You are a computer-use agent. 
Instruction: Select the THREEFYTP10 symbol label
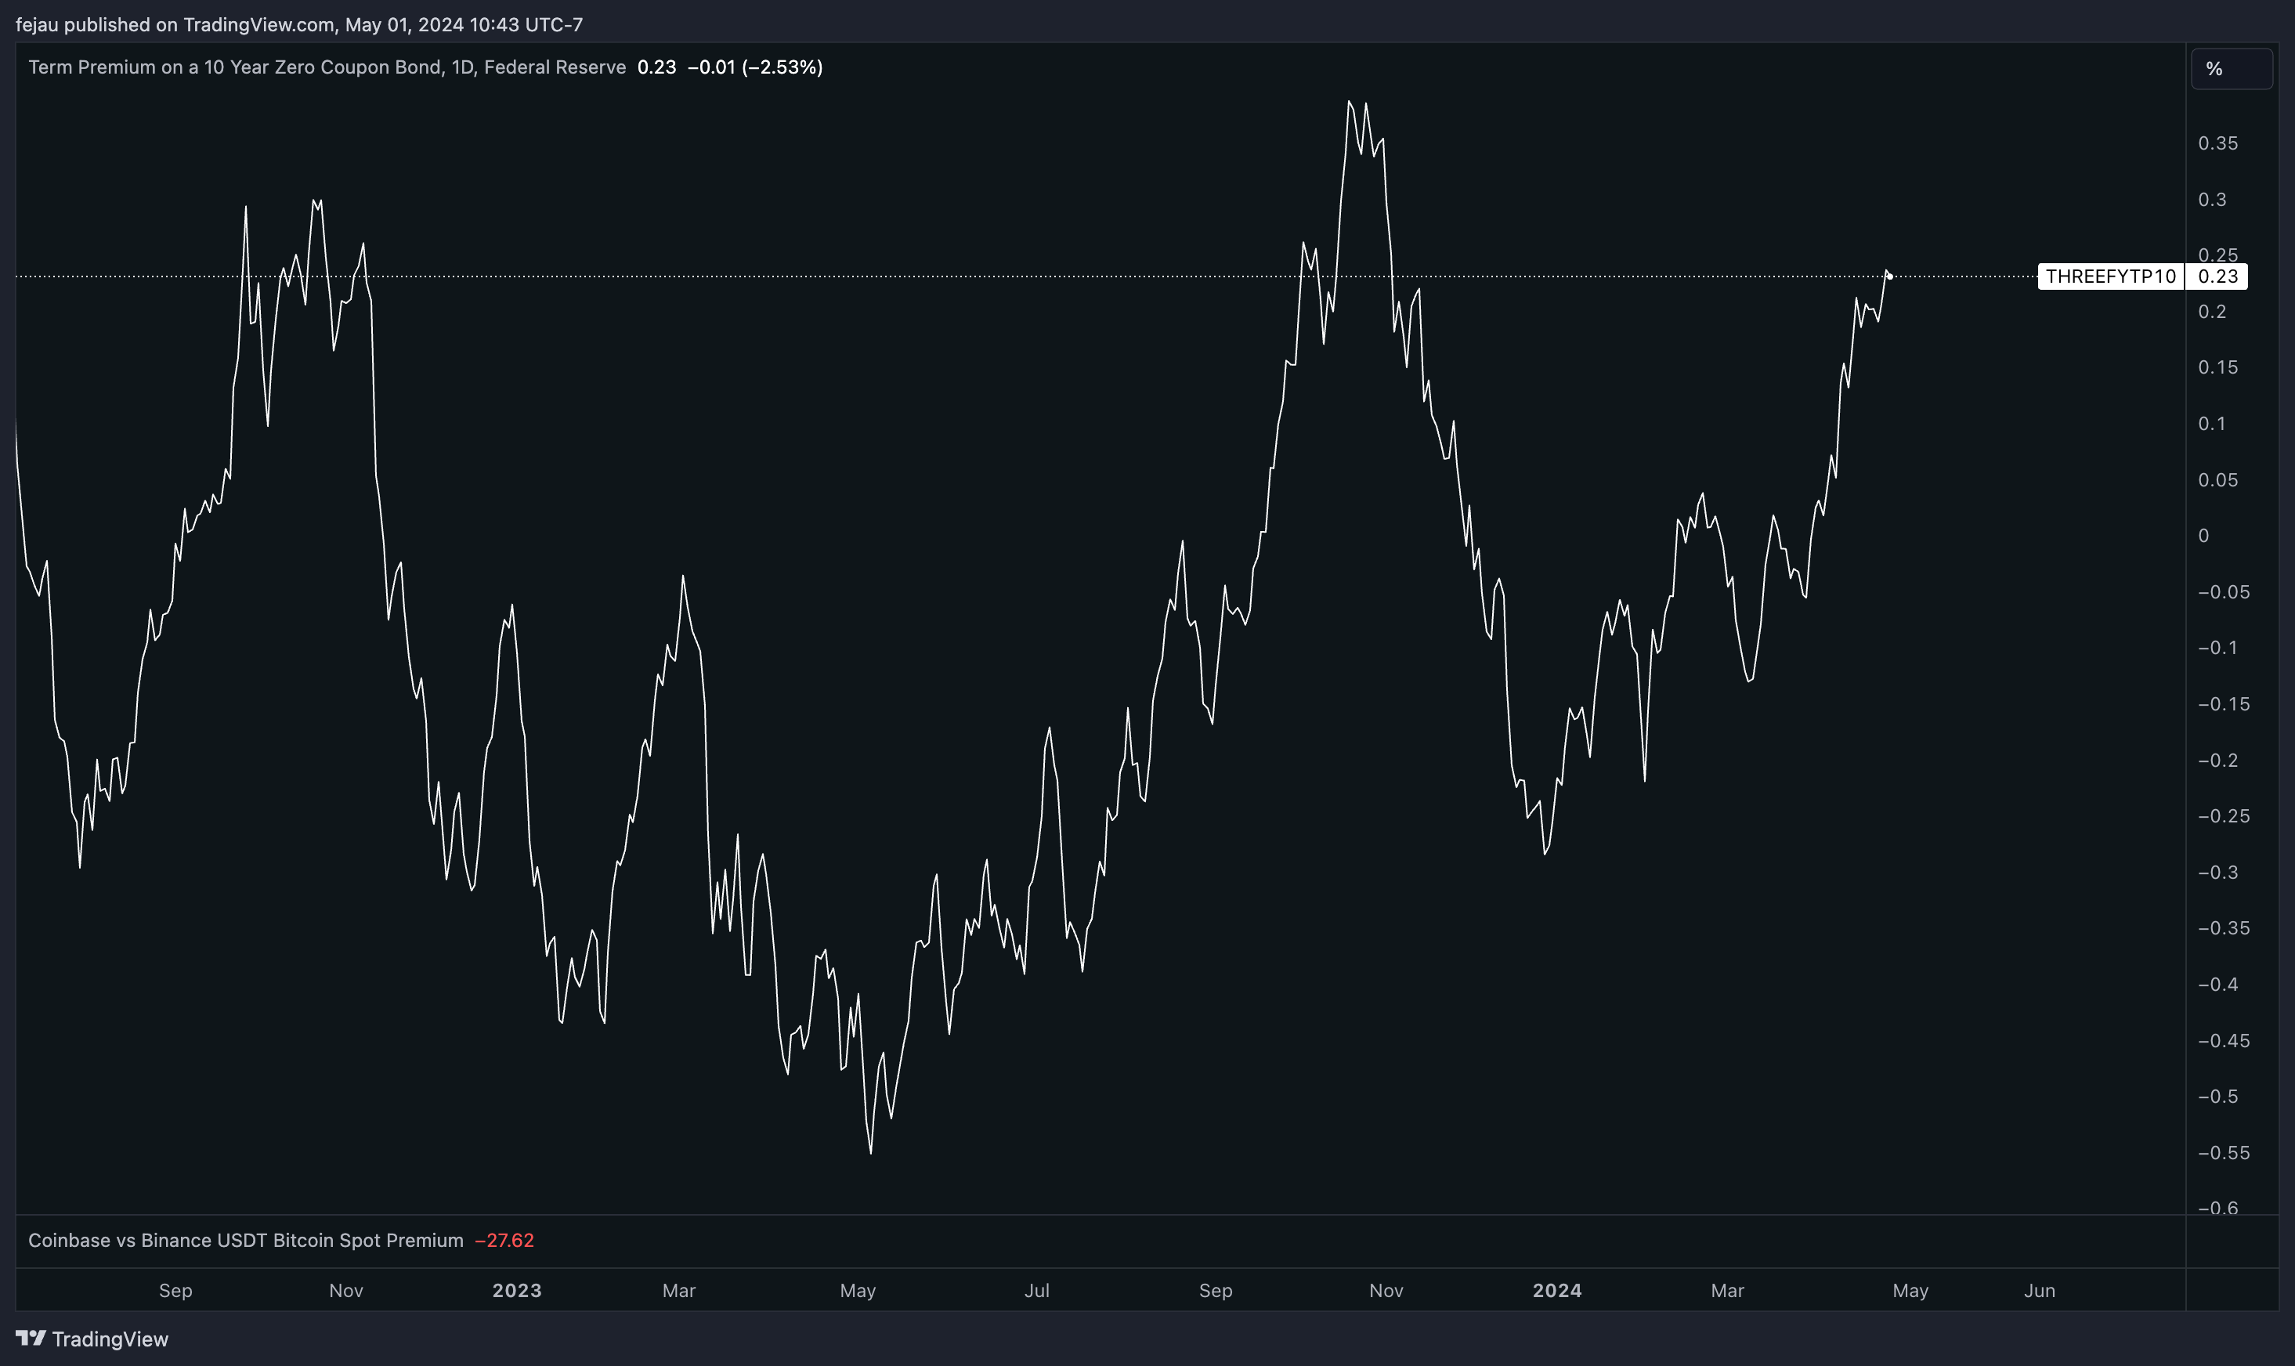click(x=2110, y=276)
